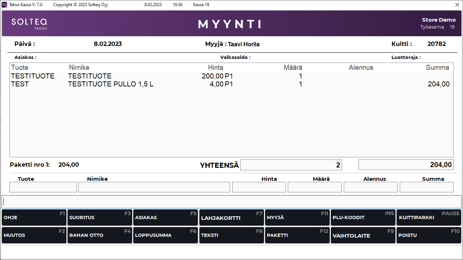
Task: Click the Nimike item name input field
Action: (154, 187)
